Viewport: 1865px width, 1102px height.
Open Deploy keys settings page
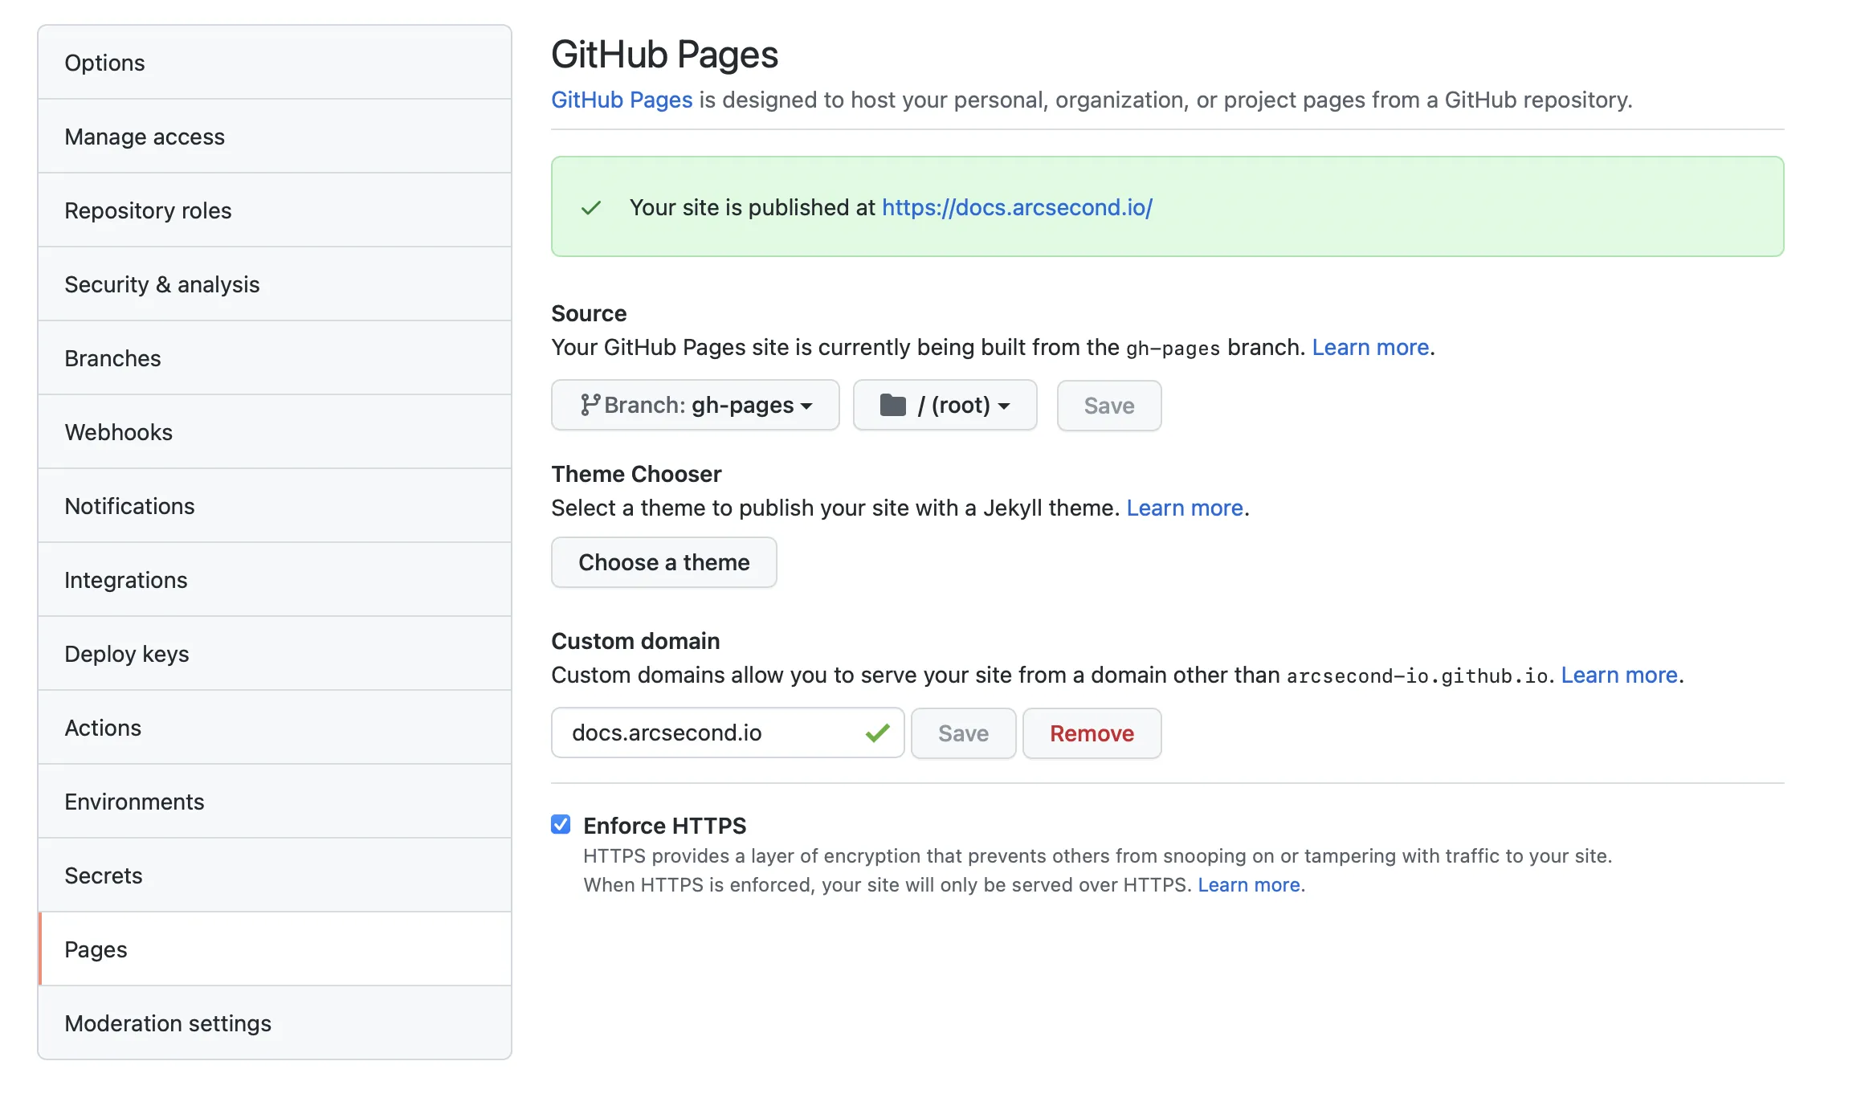[127, 654]
